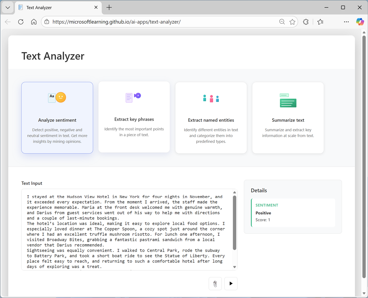This screenshot has height=298, width=368.
Task: Click the back navigation arrow
Action: pyautogui.click(x=7, y=21)
